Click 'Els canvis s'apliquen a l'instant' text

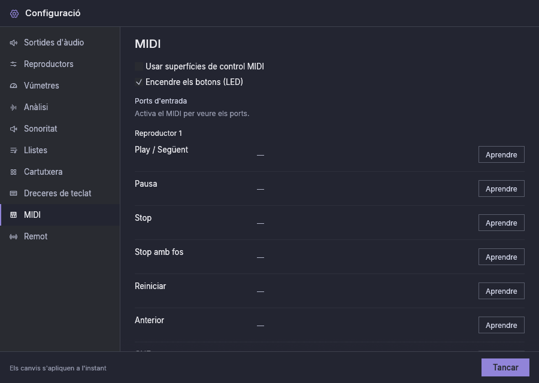point(57,368)
